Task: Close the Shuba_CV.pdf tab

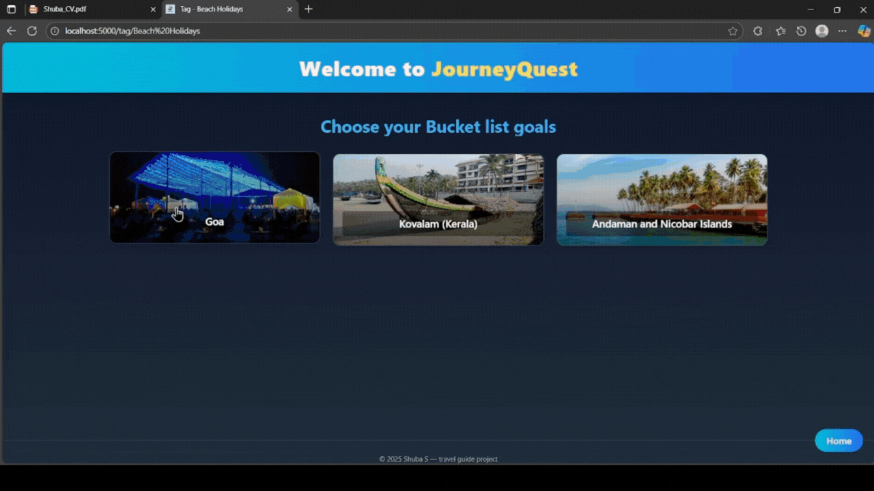Action: [153, 10]
